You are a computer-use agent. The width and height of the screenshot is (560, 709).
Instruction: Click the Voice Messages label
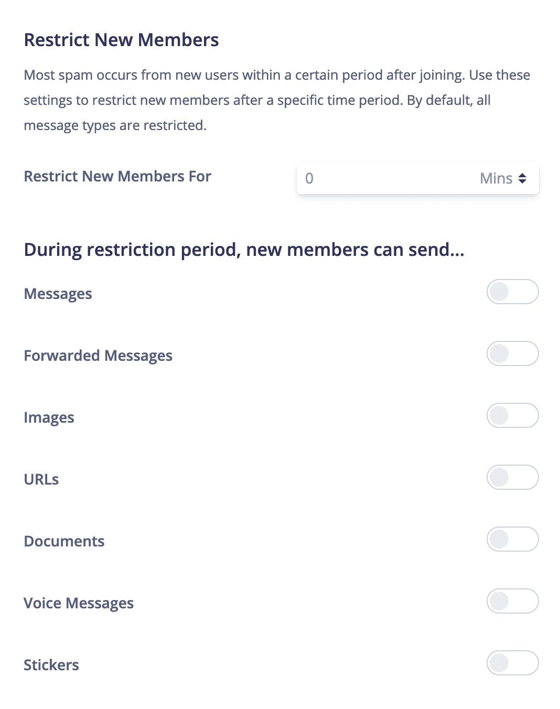point(79,603)
